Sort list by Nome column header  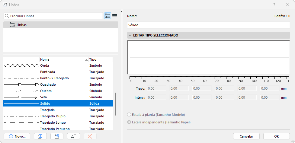[x=64, y=59]
